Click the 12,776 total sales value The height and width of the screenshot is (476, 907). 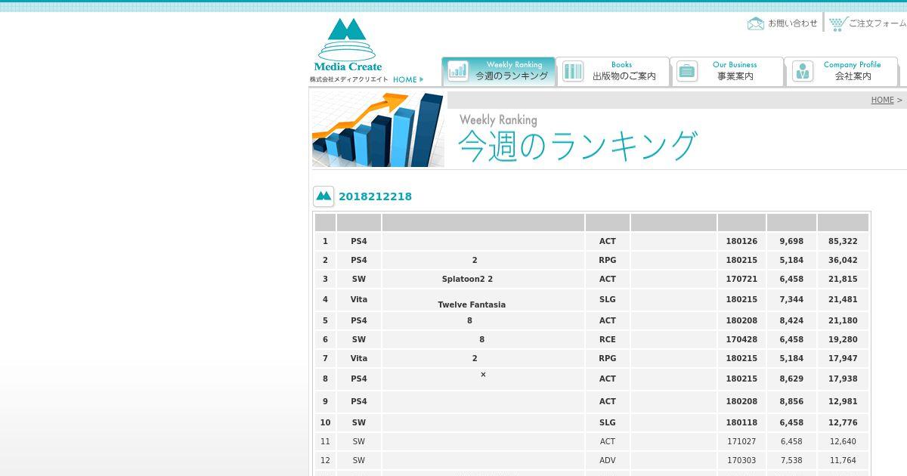click(843, 422)
